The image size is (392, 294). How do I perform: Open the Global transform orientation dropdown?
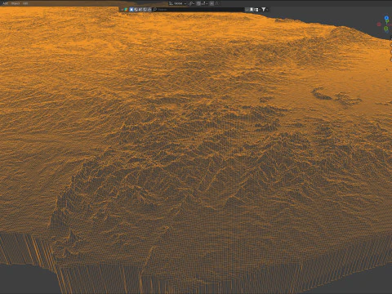(177, 3)
